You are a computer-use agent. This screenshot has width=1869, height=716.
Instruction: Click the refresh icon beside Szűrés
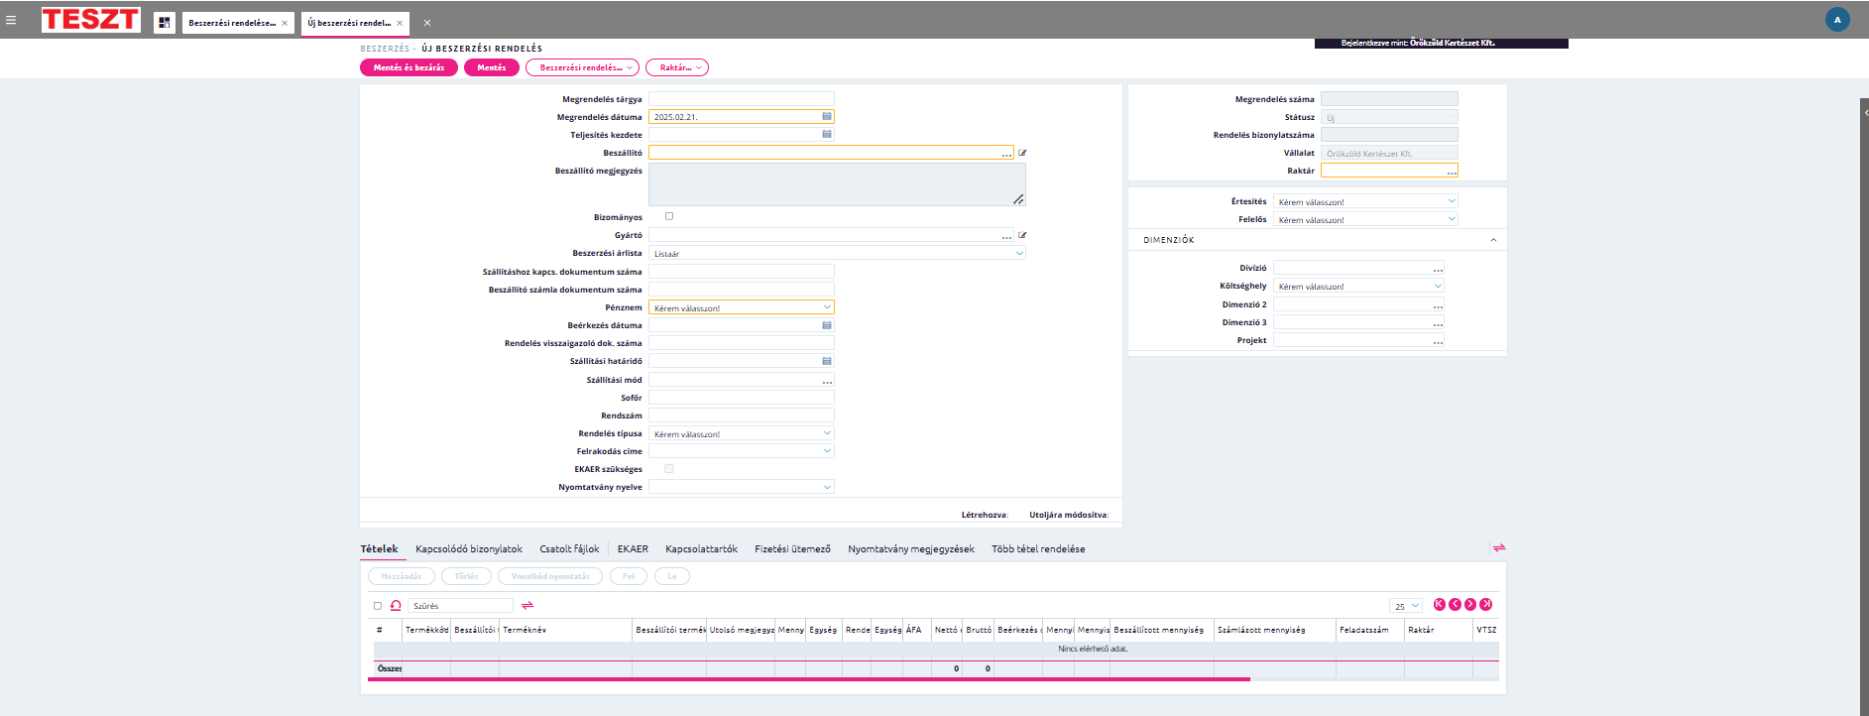click(x=396, y=605)
